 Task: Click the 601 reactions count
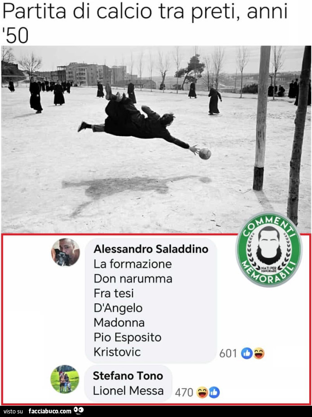click(228, 353)
